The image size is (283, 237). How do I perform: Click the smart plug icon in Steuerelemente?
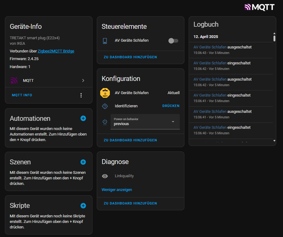click(105, 41)
